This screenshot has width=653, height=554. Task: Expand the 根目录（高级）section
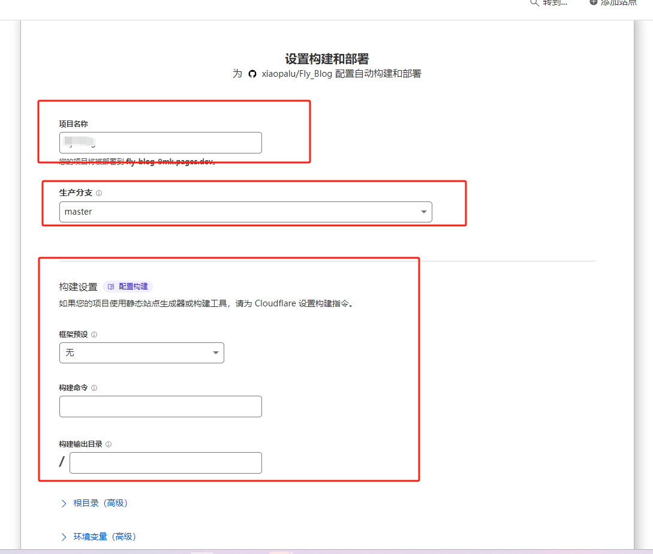pos(101,503)
